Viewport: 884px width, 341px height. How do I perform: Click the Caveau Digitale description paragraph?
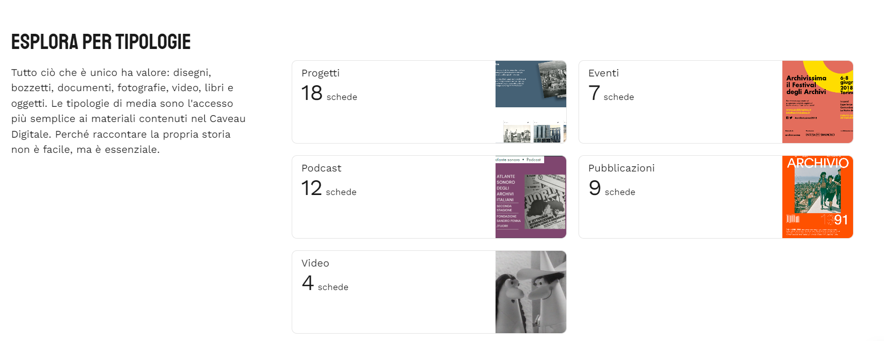[x=128, y=111]
